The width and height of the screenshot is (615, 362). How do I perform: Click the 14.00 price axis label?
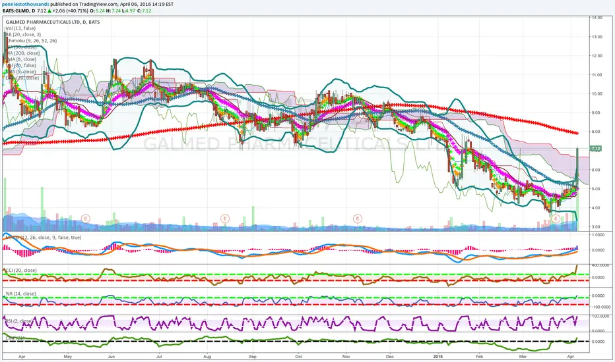pyautogui.click(x=597, y=18)
